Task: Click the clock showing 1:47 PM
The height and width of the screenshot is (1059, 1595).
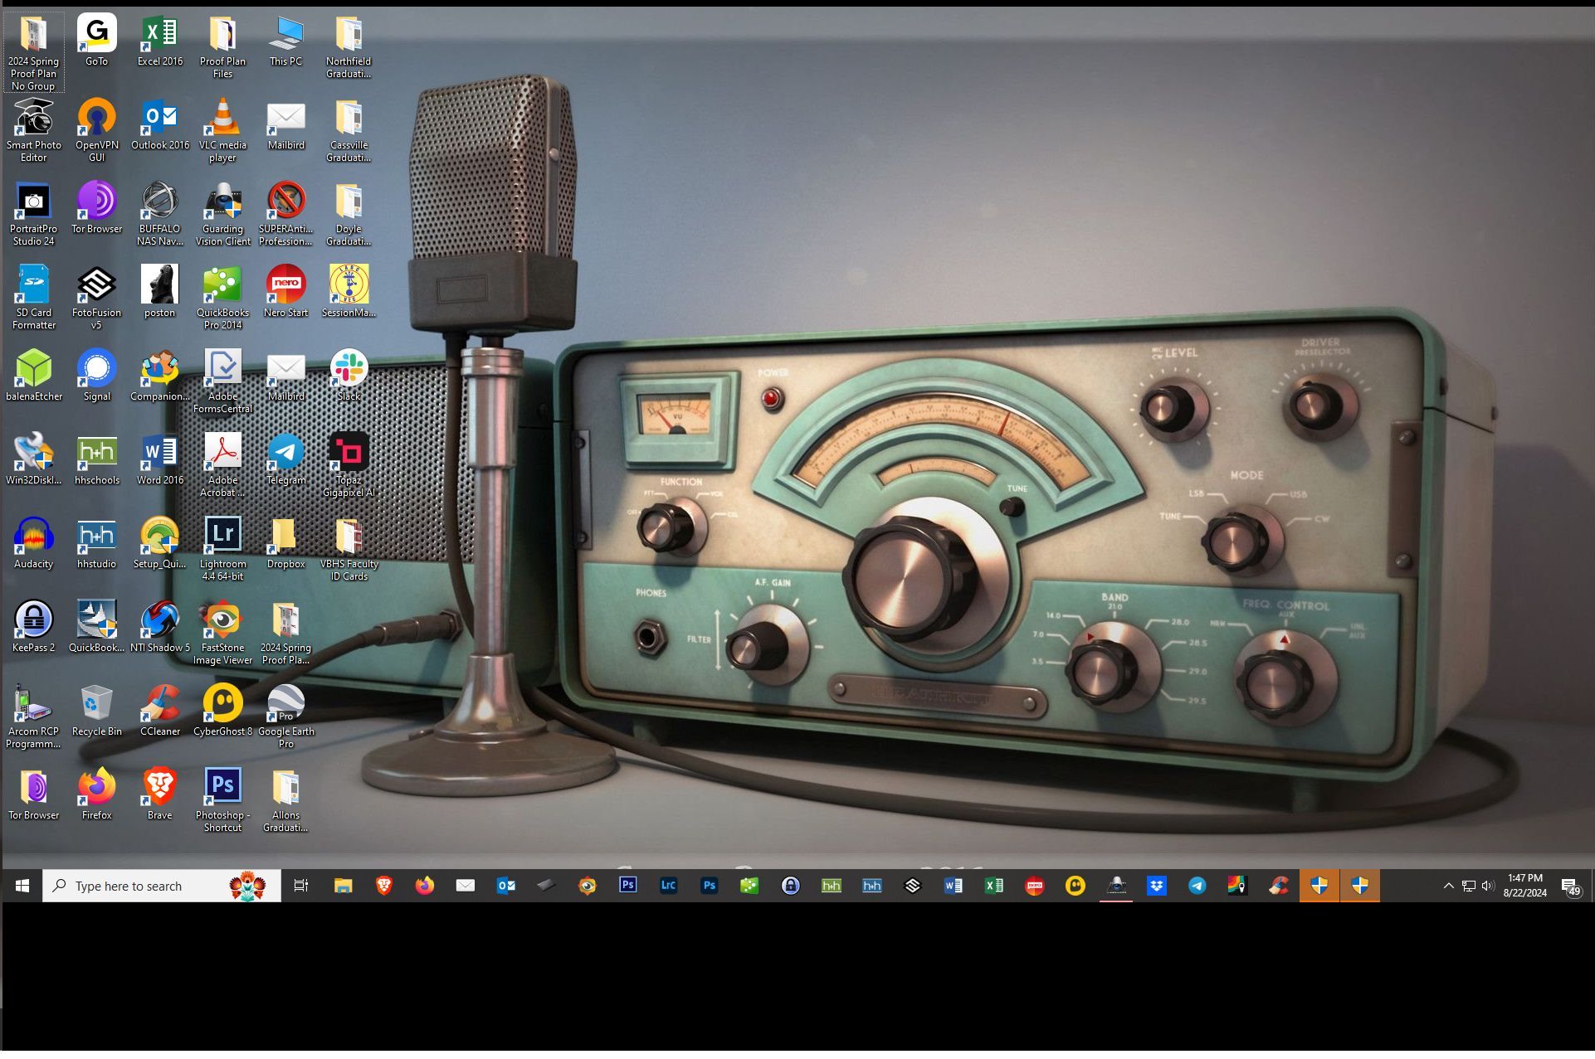Action: [x=1524, y=886]
